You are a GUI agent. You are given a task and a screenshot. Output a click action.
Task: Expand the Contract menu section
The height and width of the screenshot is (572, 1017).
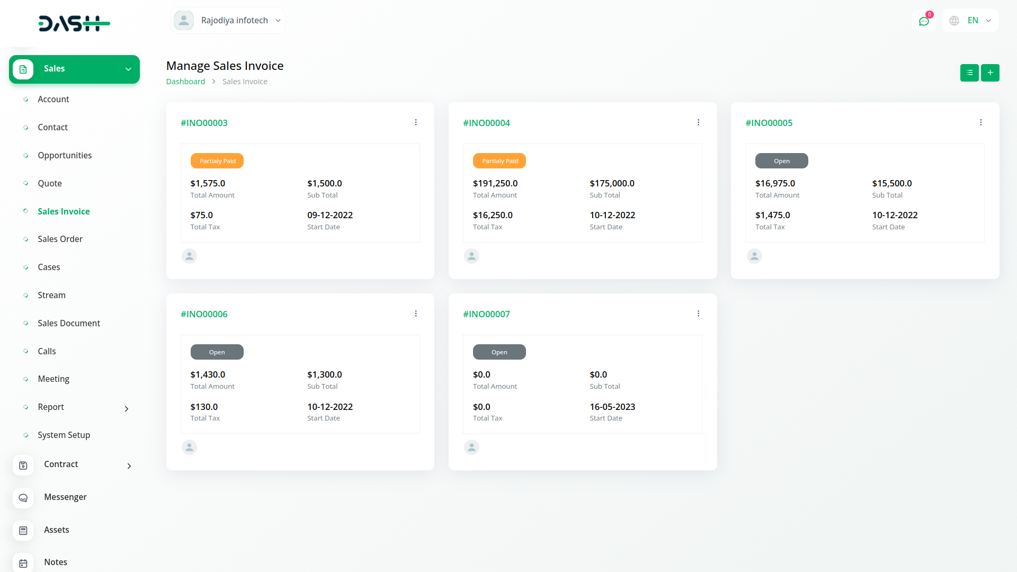[x=129, y=466]
